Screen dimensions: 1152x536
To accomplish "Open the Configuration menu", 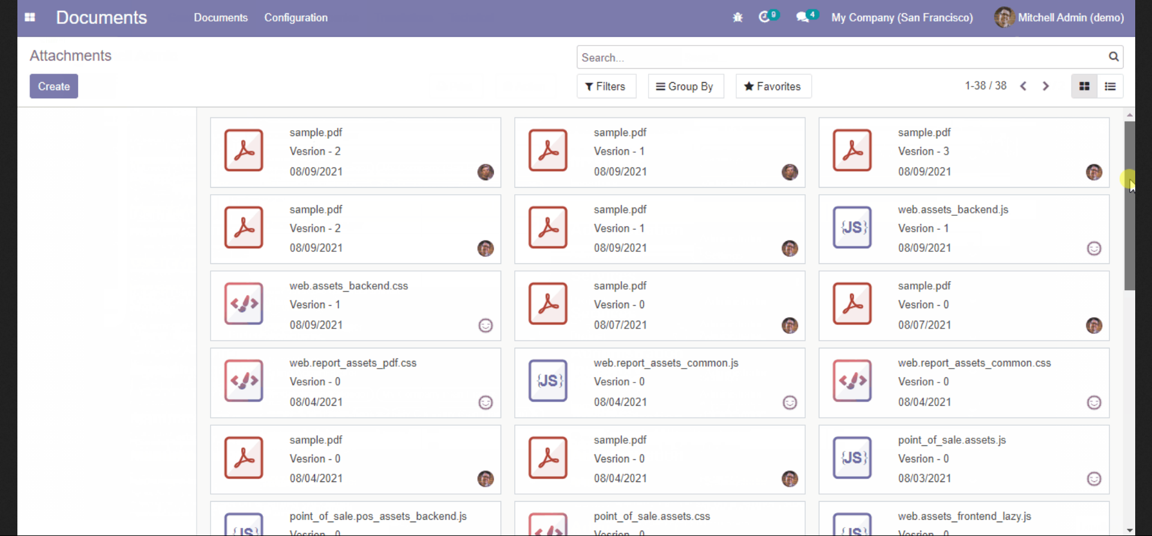I will [x=296, y=17].
